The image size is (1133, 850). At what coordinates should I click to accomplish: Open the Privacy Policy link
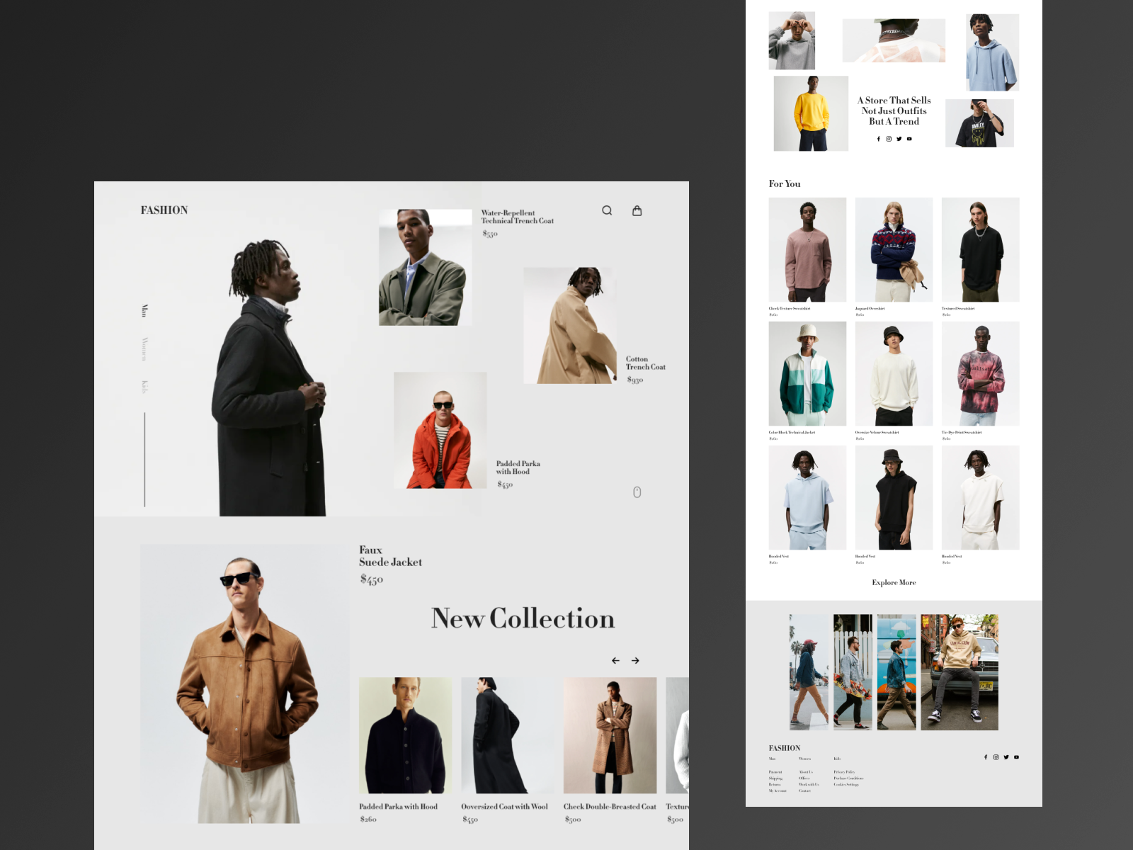click(845, 772)
